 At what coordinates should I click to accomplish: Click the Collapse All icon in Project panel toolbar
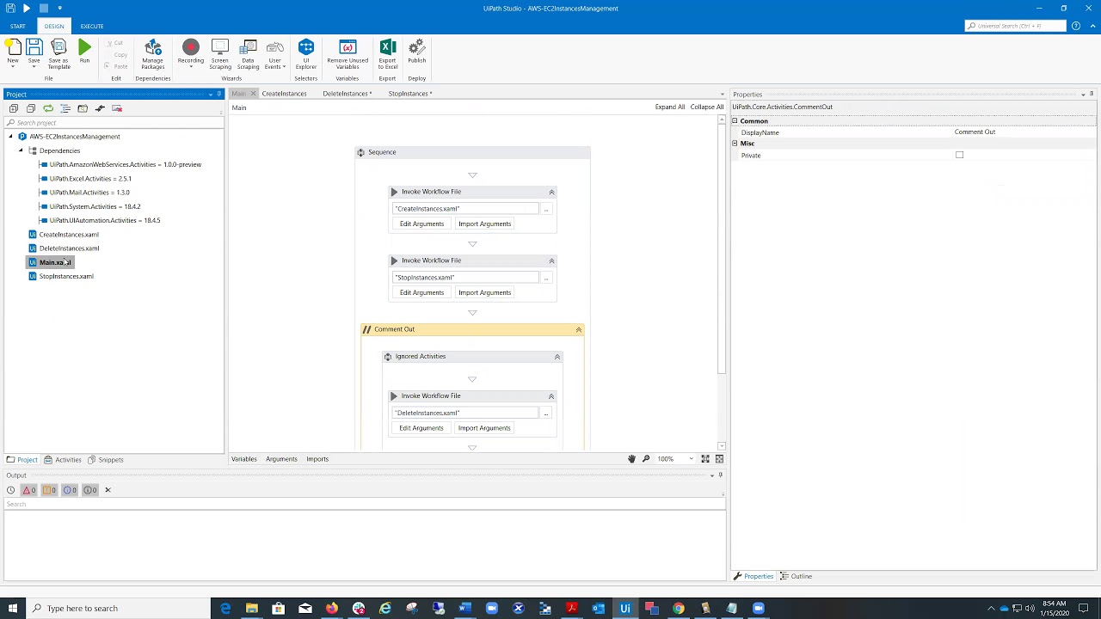(x=31, y=108)
